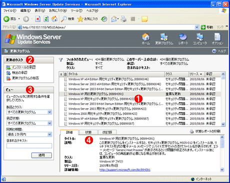
Task: Click インストールの承認 link
Action: pyautogui.click(x=23, y=67)
